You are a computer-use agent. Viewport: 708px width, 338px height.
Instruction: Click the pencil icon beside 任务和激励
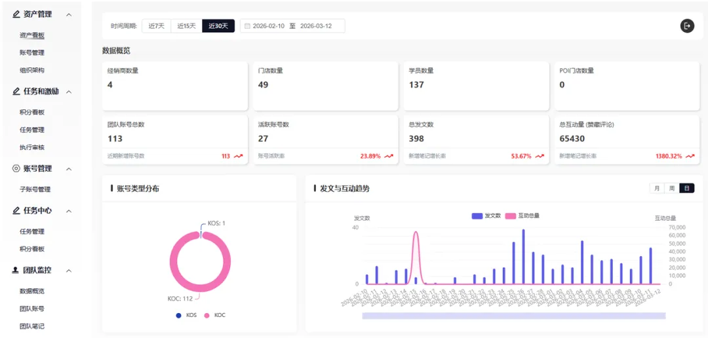coord(16,92)
